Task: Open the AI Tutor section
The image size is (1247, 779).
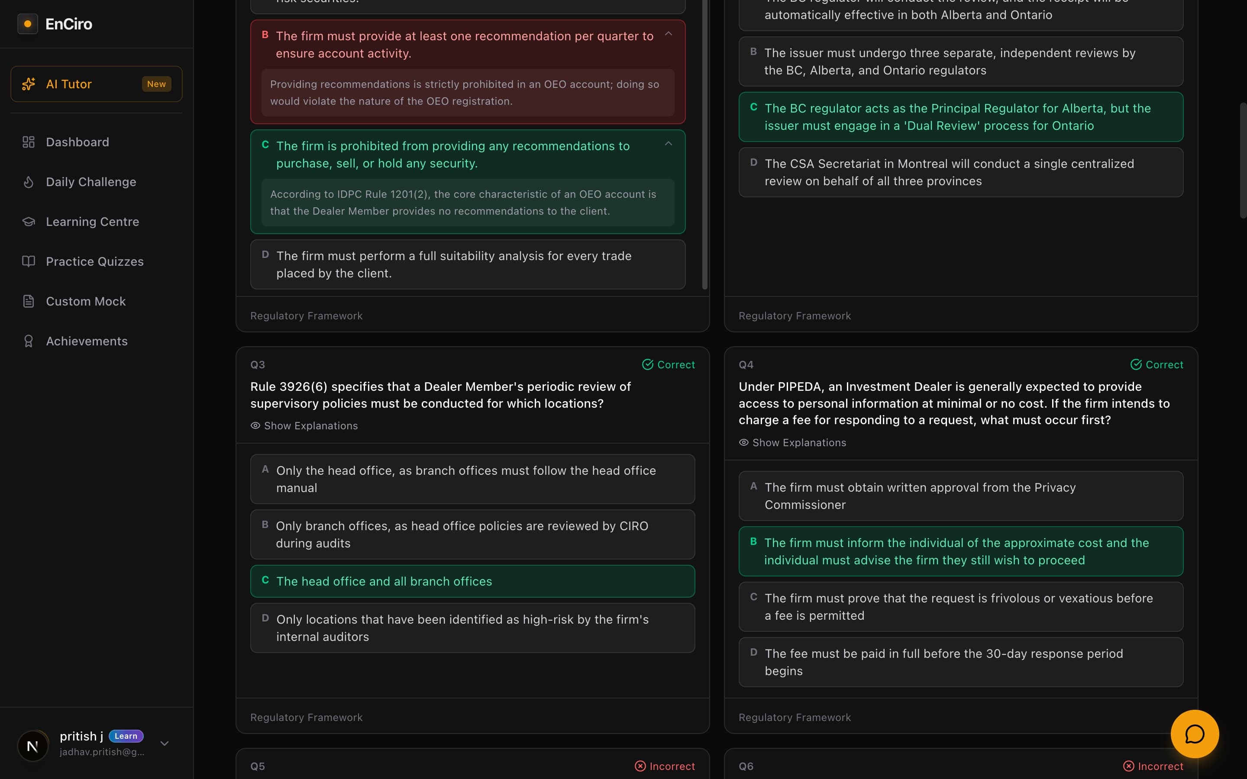Action: tap(69, 84)
